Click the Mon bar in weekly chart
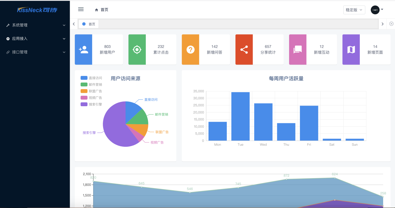Viewport: 395px width, 208px height. [217, 131]
